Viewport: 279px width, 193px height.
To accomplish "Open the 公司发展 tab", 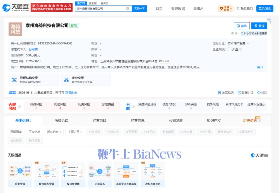I will (x=175, y=121).
